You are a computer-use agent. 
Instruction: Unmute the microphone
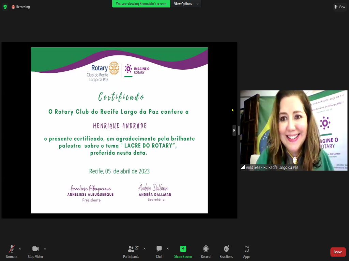click(12, 251)
